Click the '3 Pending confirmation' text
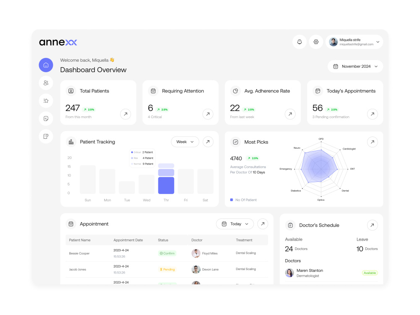The image size is (420, 315). (x=331, y=117)
